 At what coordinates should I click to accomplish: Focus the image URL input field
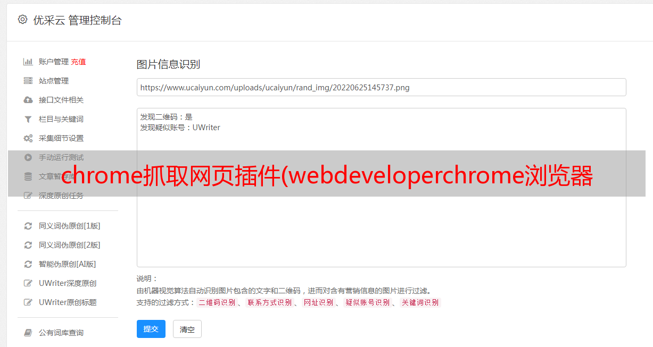(381, 87)
